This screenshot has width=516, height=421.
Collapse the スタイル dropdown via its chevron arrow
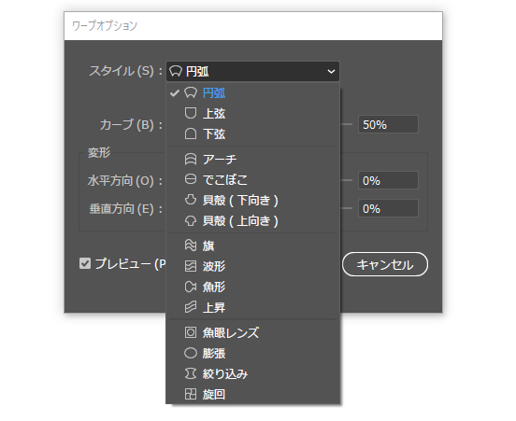(x=331, y=71)
